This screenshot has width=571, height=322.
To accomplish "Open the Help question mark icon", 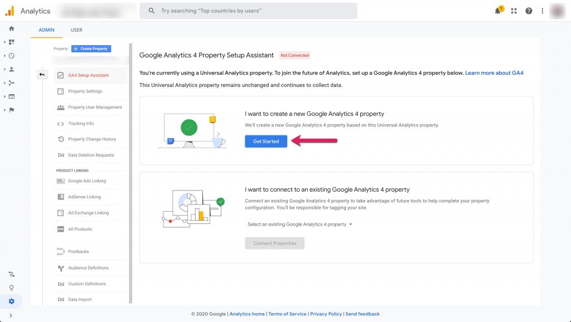I will pyautogui.click(x=529, y=11).
